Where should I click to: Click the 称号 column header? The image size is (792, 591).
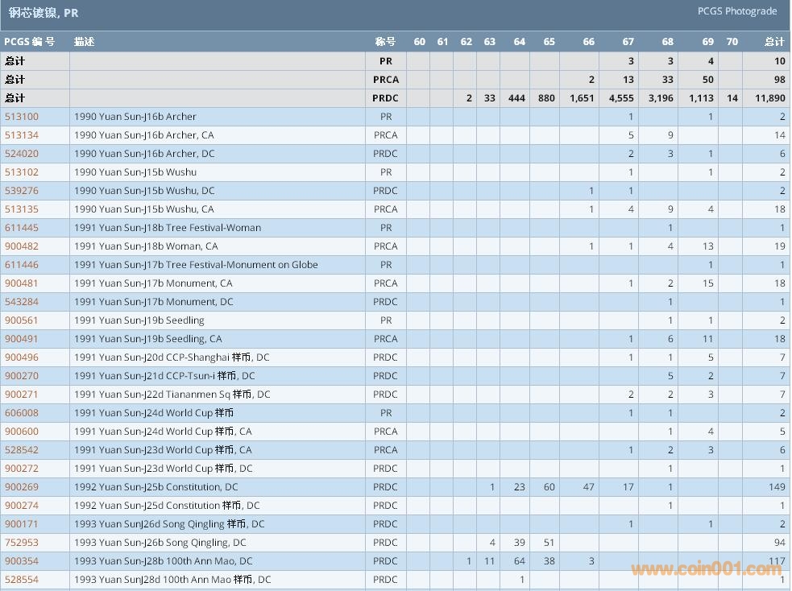pos(385,42)
